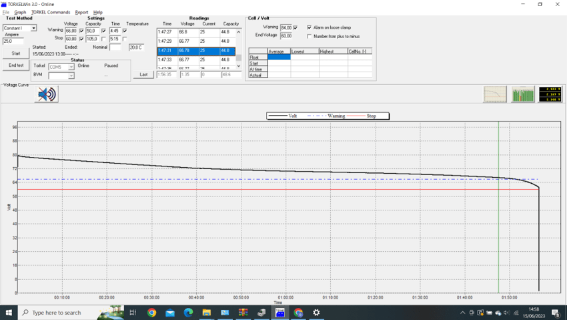Viewport: 567px width, 320px height.
Task: Open the voltage curve graph view
Action: point(495,94)
